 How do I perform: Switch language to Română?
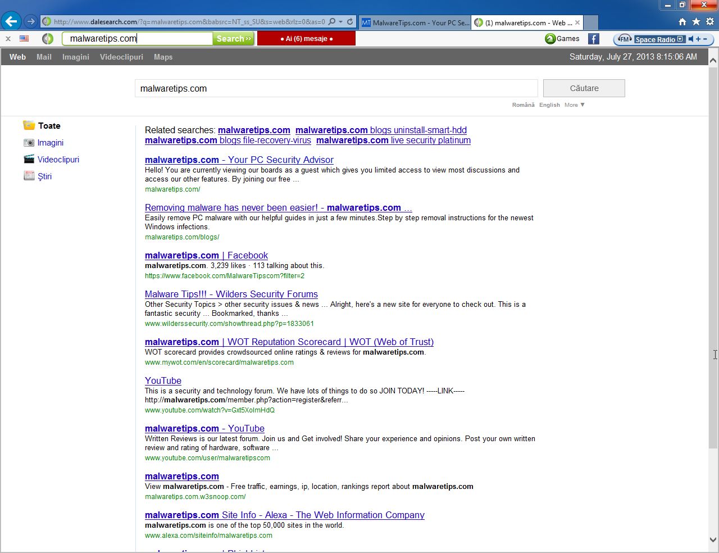coord(524,105)
